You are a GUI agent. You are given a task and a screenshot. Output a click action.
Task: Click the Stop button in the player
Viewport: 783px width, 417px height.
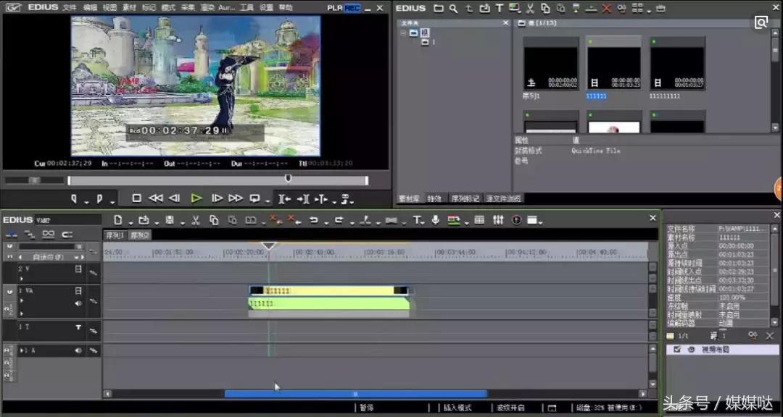(136, 198)
